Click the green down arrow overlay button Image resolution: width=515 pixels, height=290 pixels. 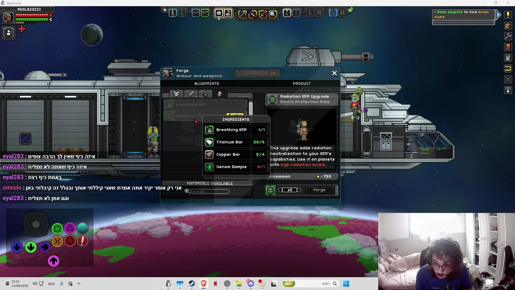pyautogui.click(x=31, y=247)
